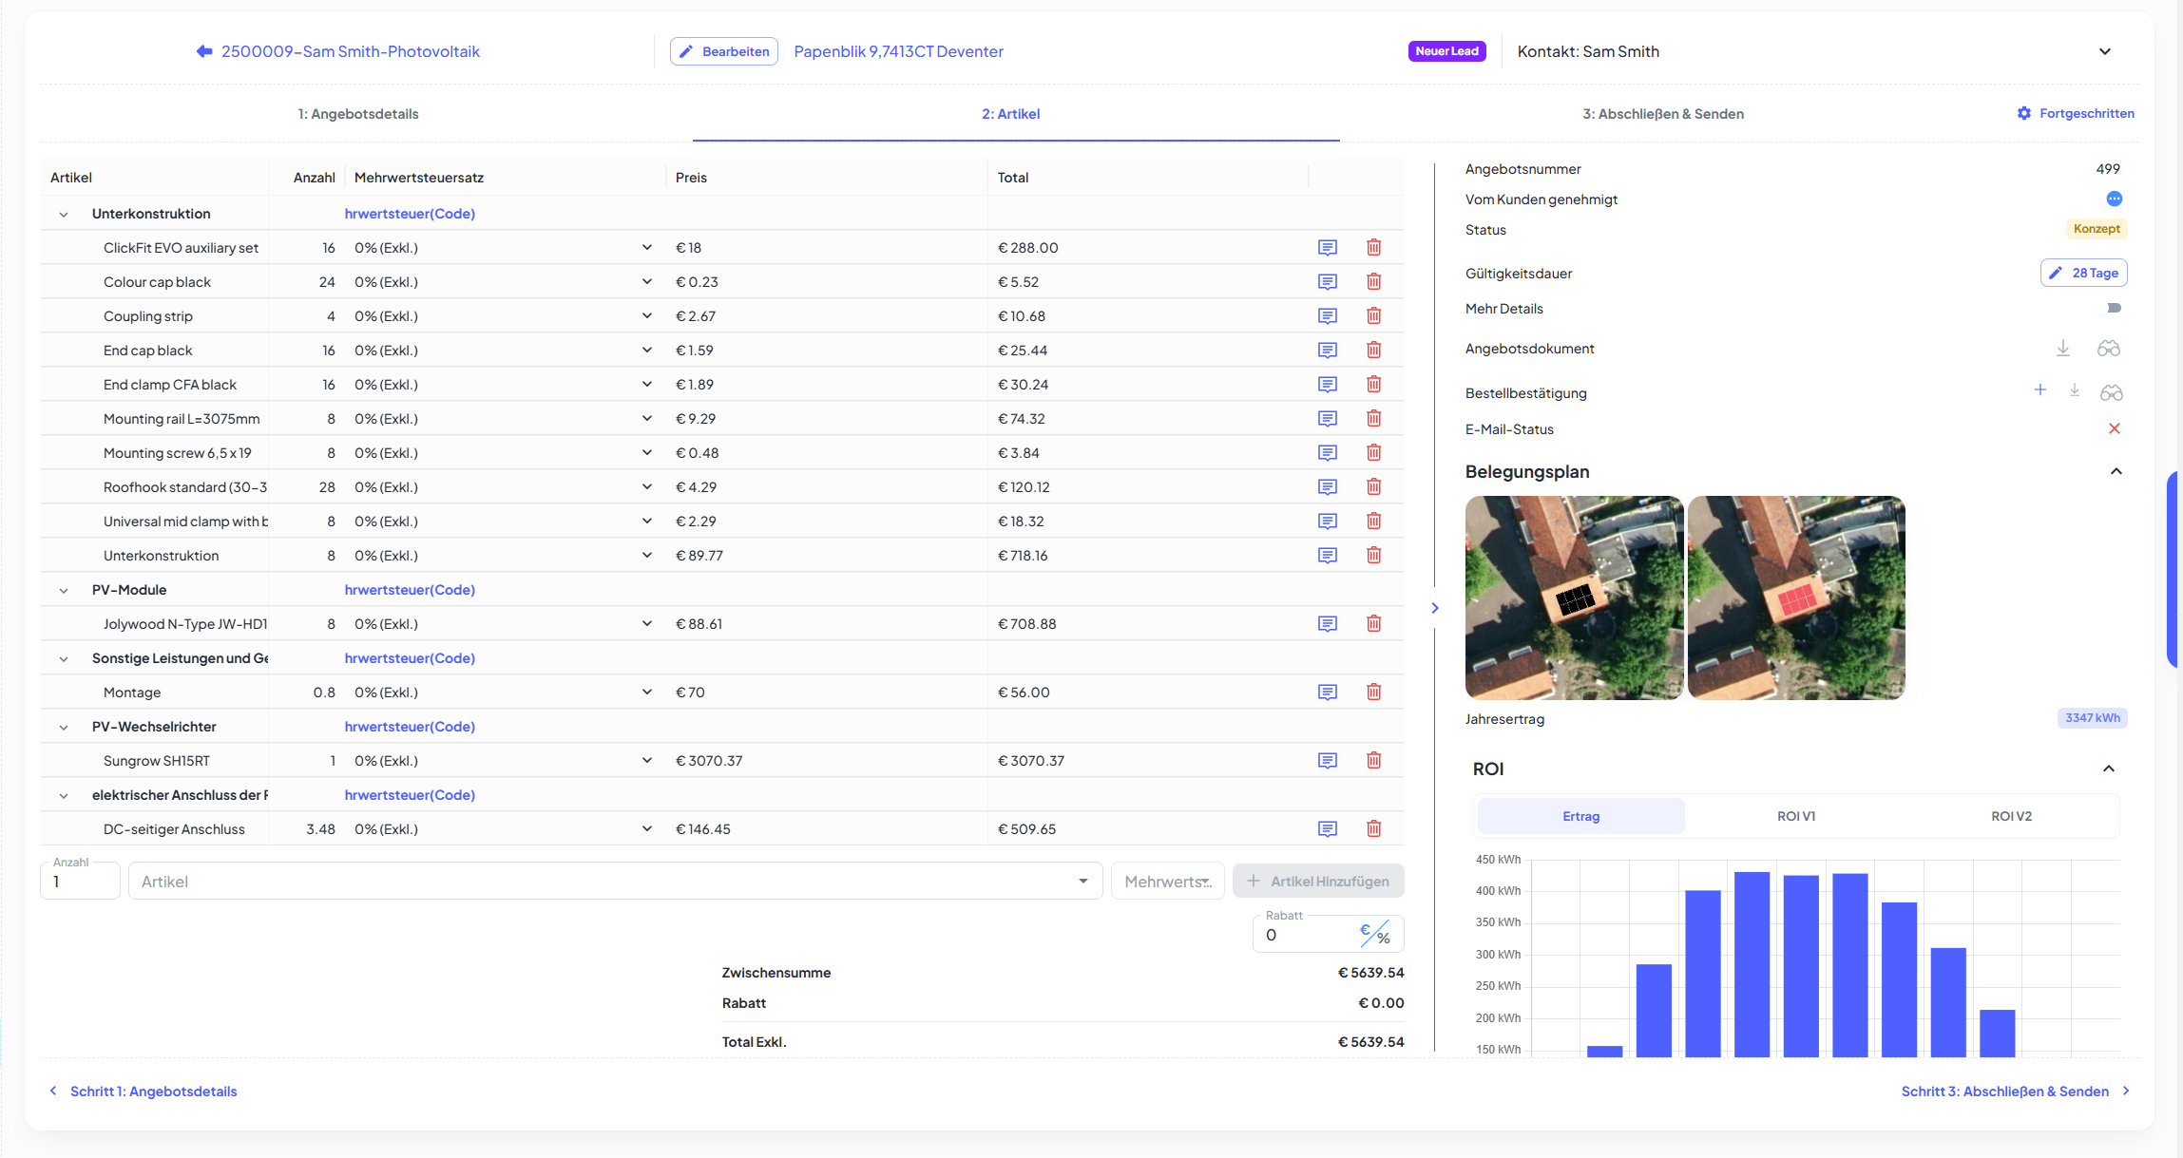Image resolution: width=2183 pixels, height=1158 pixels.
Task: Collapse the PV-Wechselrichter group
Action: (64, 728)
